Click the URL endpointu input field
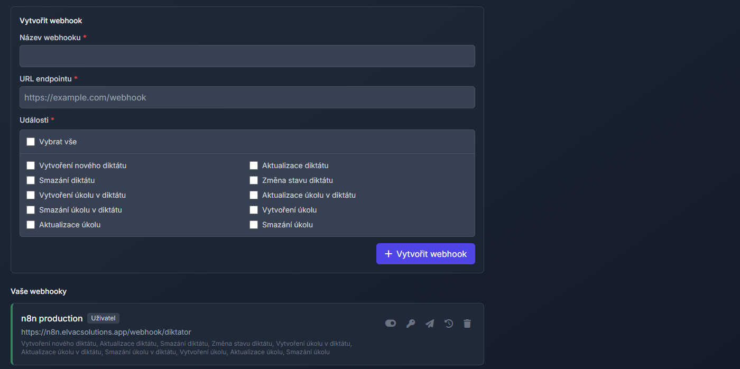 coord(247,97)
